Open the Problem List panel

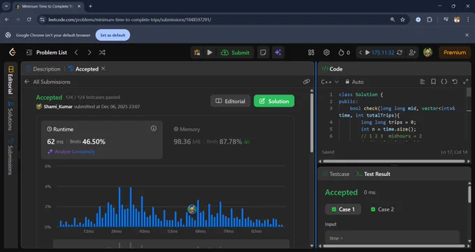coord(47,52)
